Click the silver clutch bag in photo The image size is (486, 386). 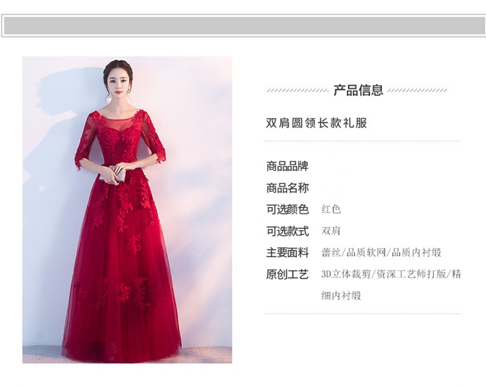coord(117,174)
